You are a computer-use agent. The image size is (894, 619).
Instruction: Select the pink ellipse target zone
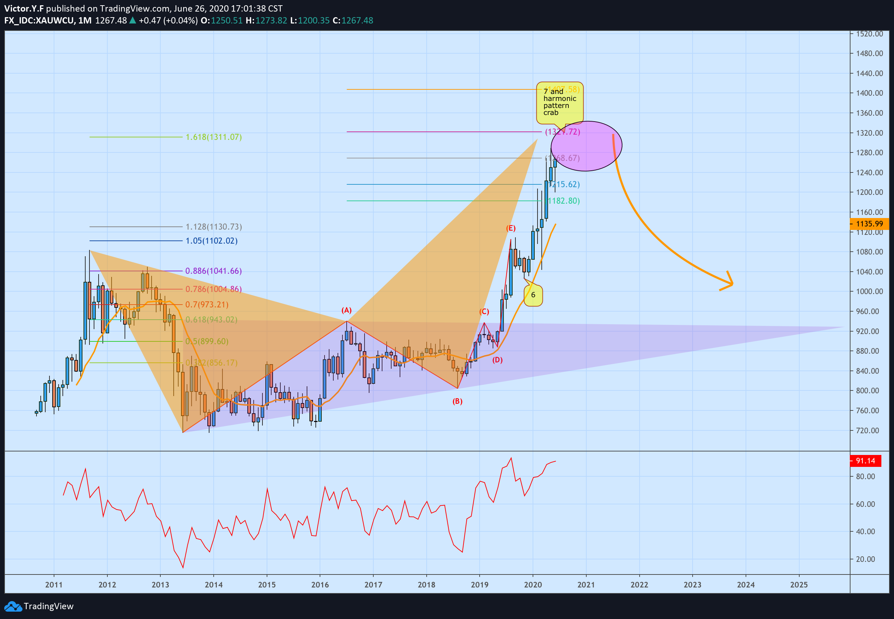pos(586,146)
